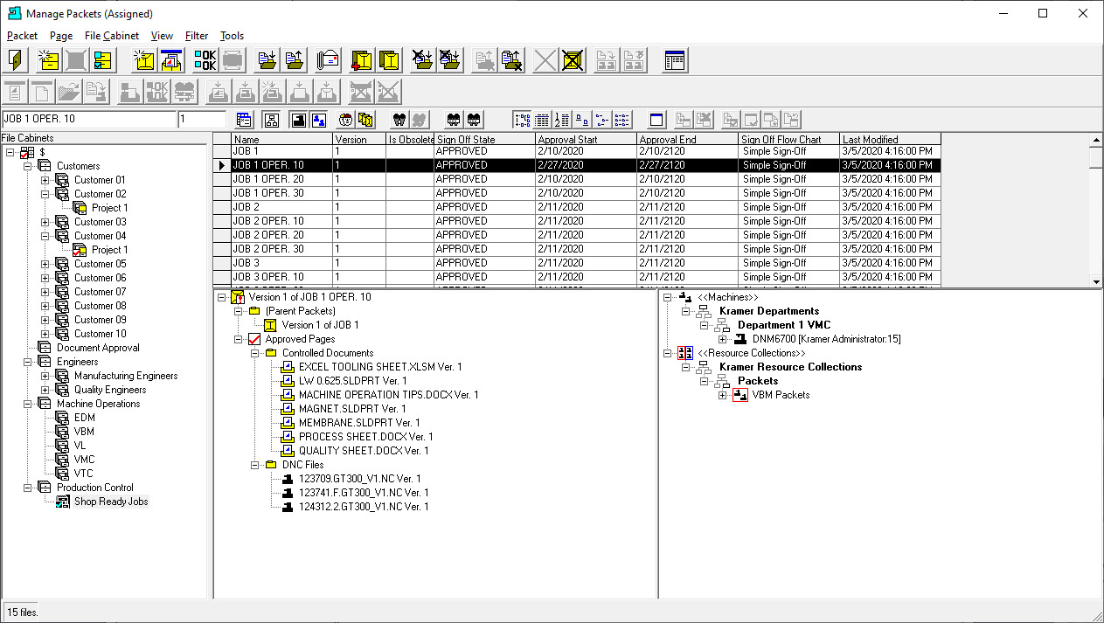Click the root $ file cabinet icon
Screen dimensions: 1104x623
[28, 152]
